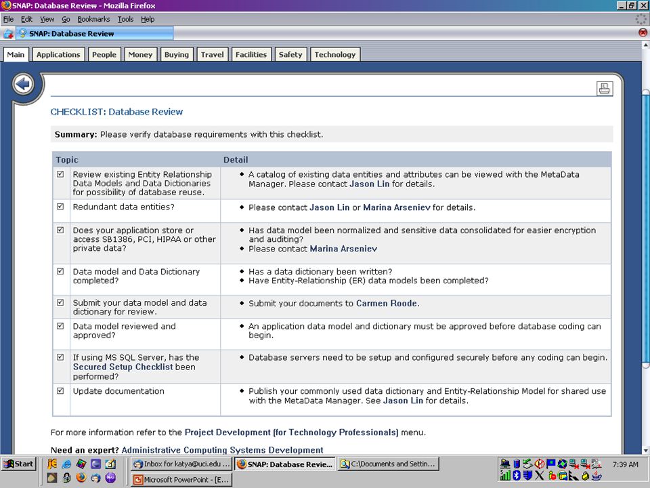650x488 pixels.
Task: Click the Bluetooth tray icon
Action: (x=517, y=476)
